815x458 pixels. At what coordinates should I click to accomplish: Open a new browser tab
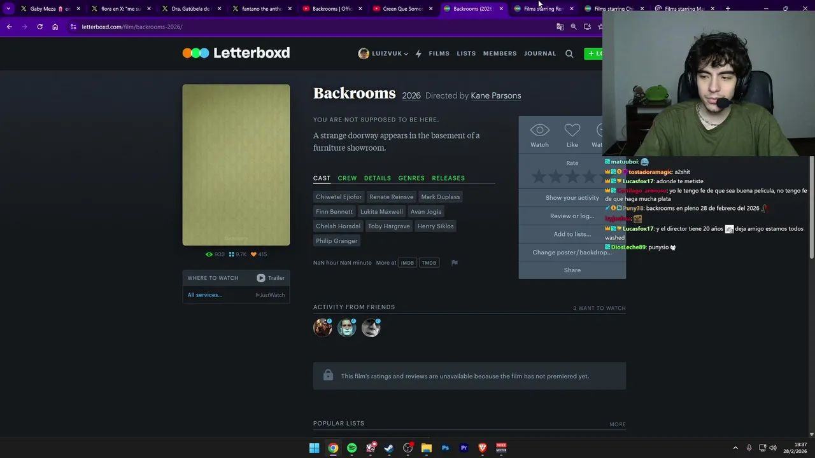[x=728, y=9]
